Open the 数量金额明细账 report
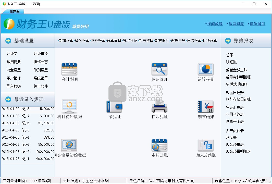The image size is (272, 184). (x=238, y=77)
